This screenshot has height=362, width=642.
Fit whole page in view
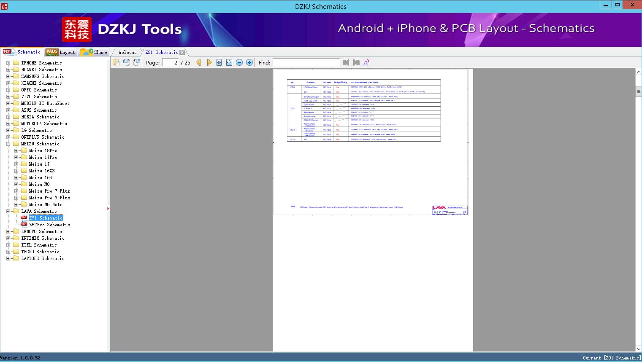click(229, 62)
